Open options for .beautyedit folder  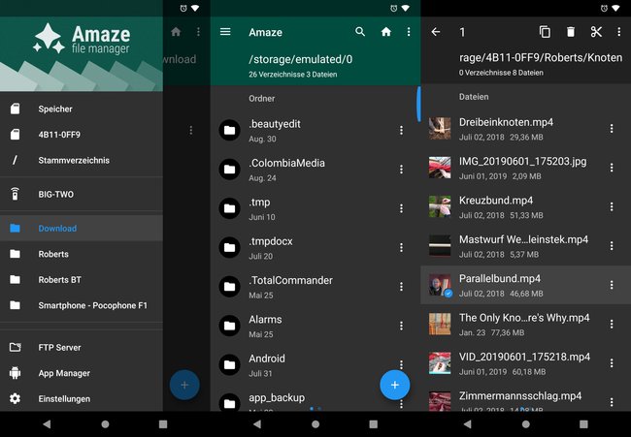tap(401, 130)
